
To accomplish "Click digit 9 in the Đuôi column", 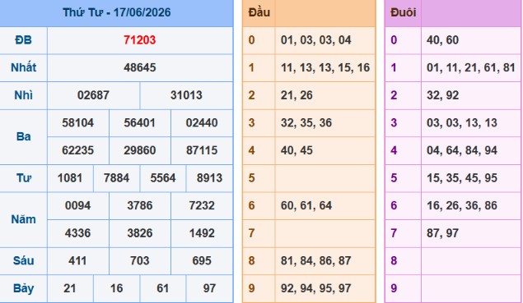I will click(394, 289).
